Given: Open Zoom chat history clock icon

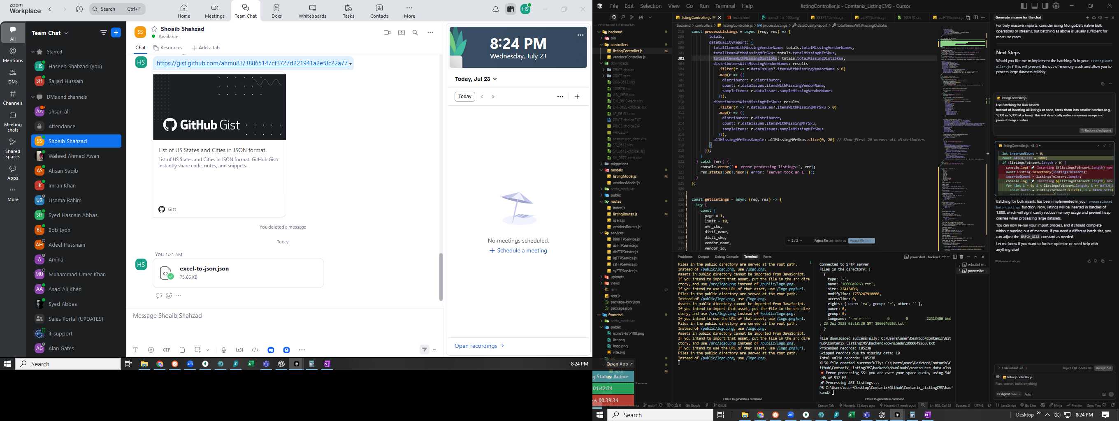Looking at the screenshot, I should tap(79, 9).
